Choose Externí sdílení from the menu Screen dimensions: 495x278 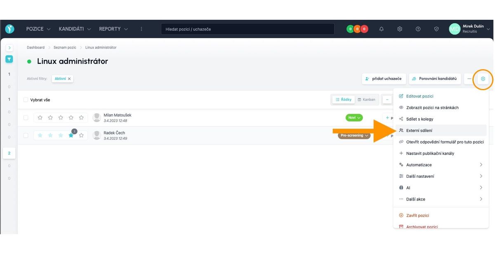pyautogui.click(x=419, y=131)
